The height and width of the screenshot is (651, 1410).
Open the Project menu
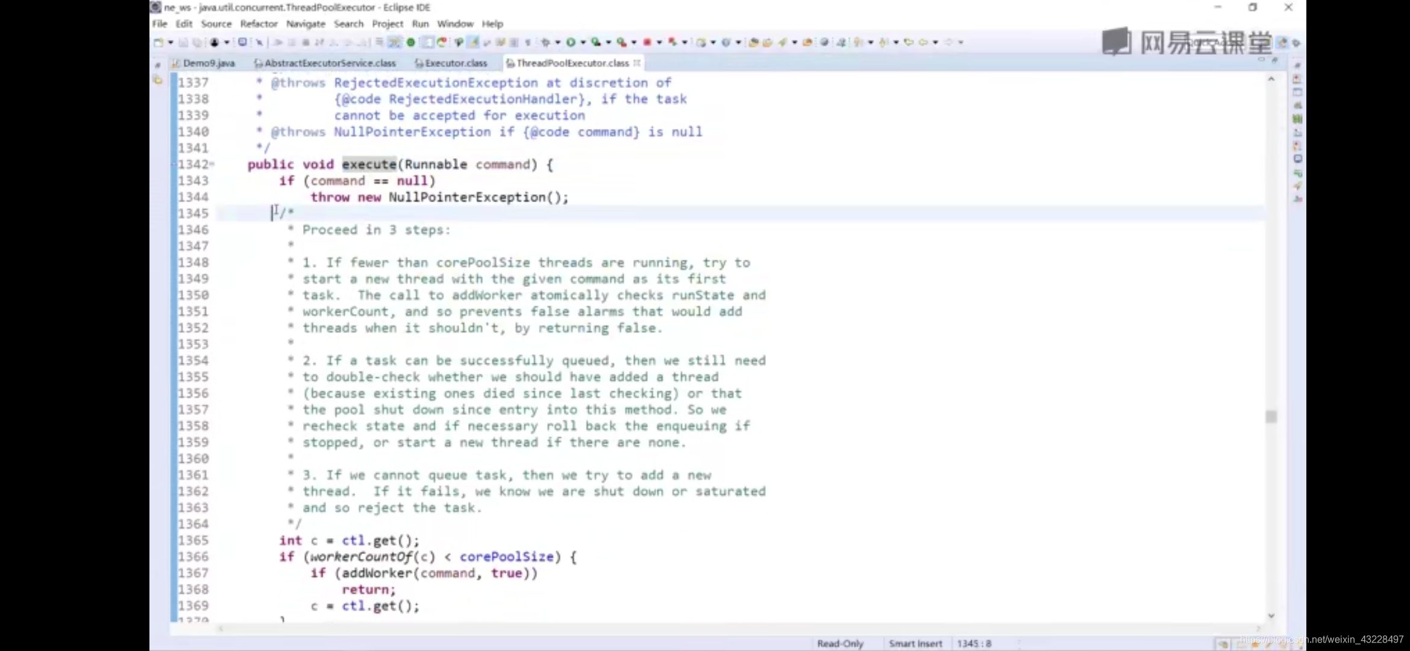[x=387, y=24]
